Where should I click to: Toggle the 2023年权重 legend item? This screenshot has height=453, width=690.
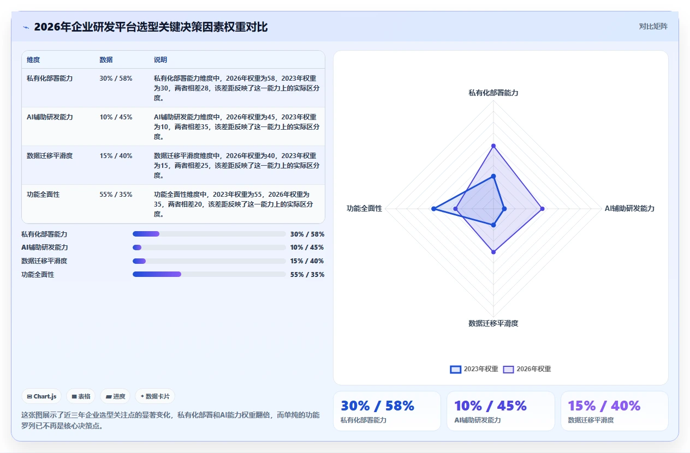tap(474, 369)
